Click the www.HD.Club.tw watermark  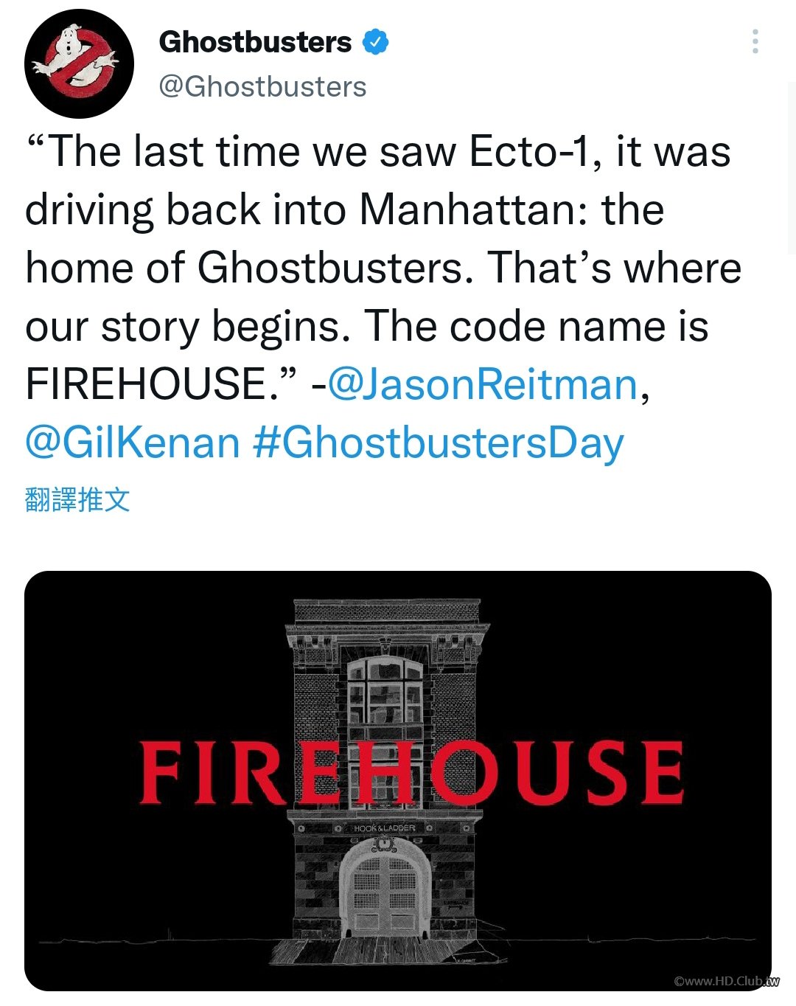point(726,981)
